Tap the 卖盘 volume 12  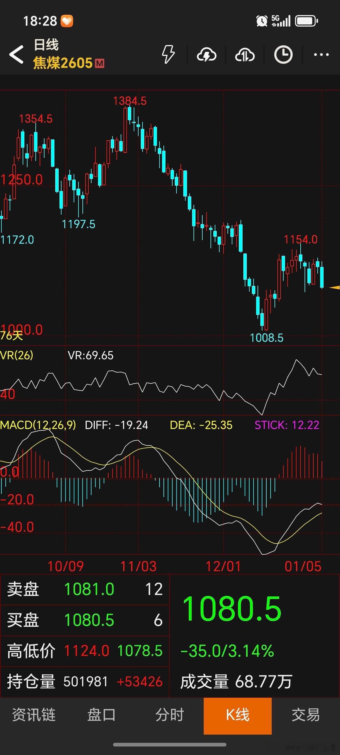(x=154, y=589)
